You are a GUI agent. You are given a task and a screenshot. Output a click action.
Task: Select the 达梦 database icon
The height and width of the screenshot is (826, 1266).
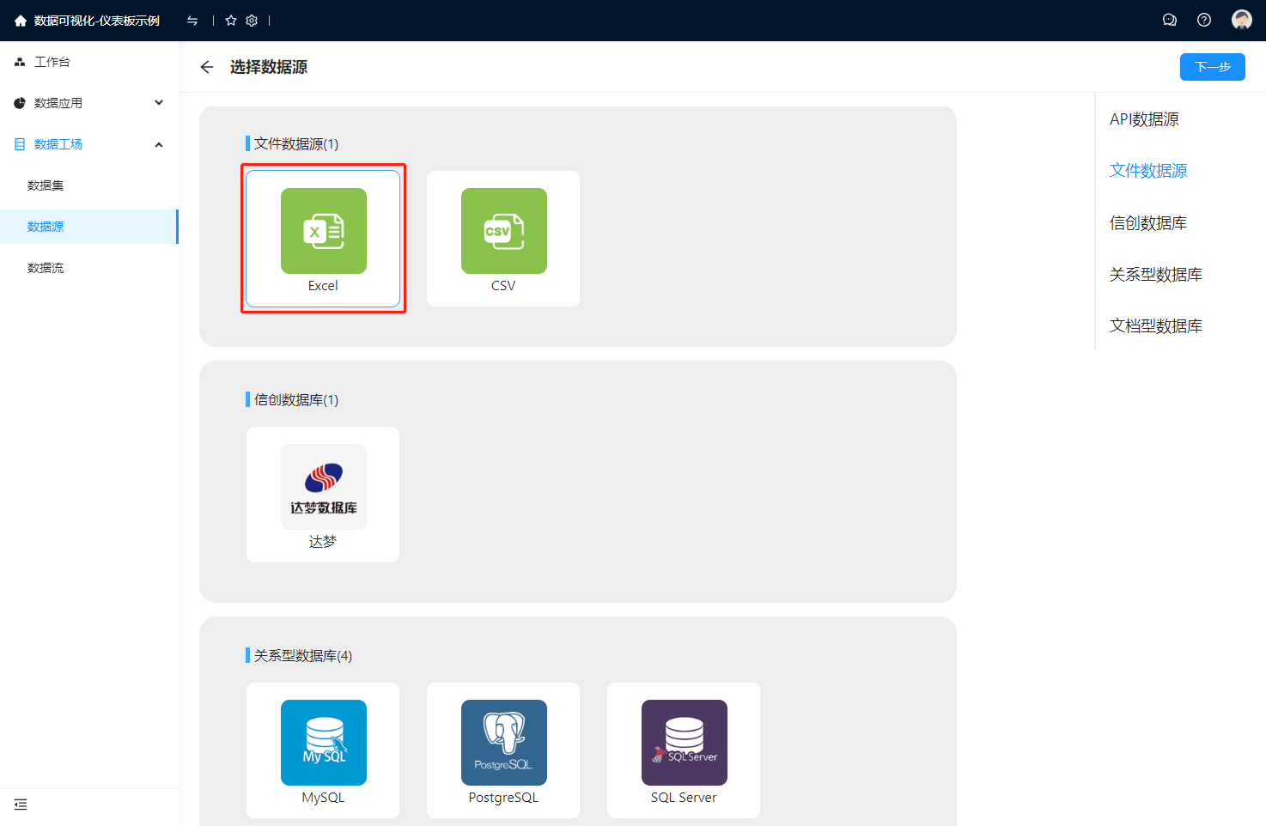tap(323, 487)
